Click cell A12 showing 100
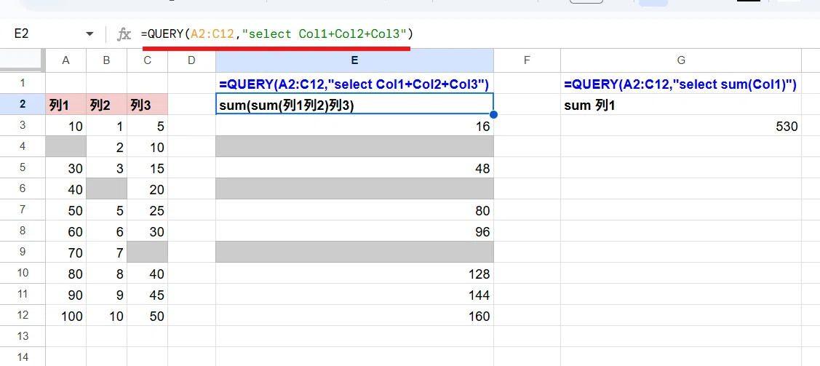820x366 pixels. [66, 315]
